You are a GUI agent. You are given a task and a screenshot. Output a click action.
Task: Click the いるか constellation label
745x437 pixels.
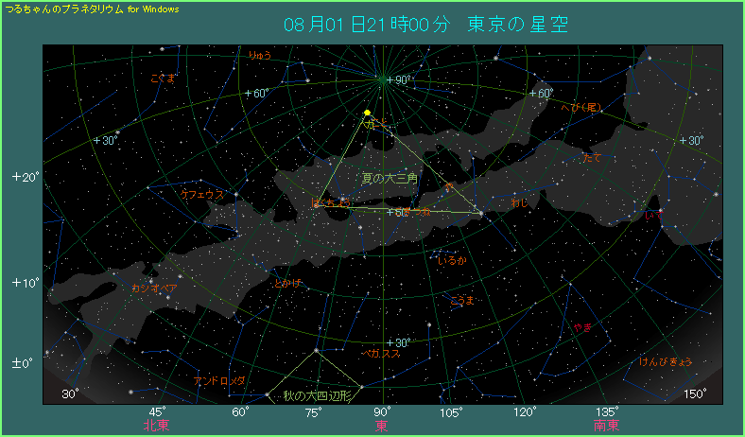coord(452,260)
